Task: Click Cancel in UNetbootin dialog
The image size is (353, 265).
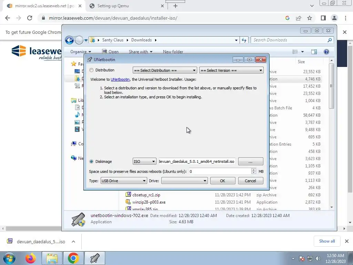Action: [251, 181]
